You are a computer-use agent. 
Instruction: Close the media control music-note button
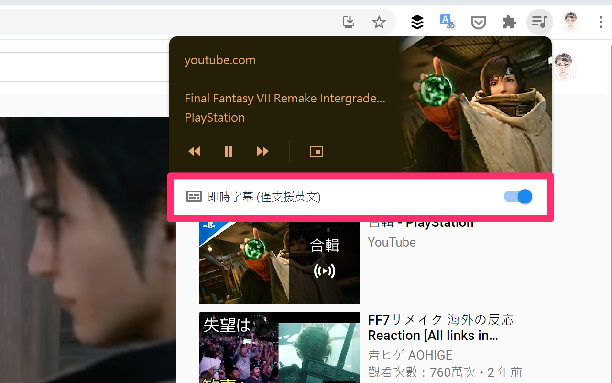pyautogui.click(x=540, y=22)
